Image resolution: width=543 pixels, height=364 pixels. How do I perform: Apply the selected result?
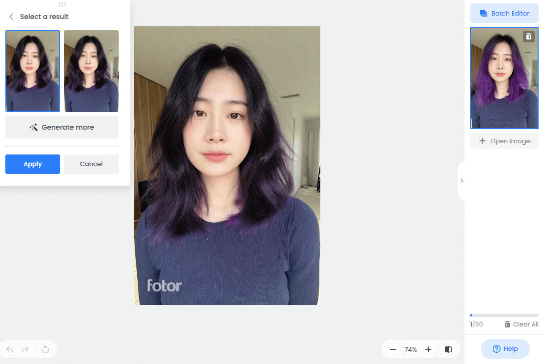tap(33, 164)
